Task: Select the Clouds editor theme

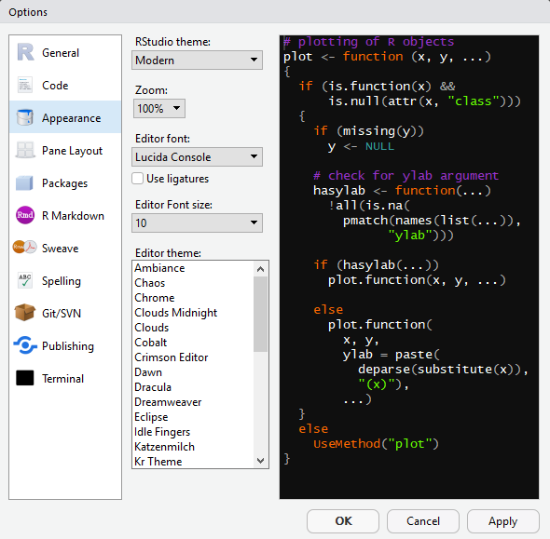Action: pos(193,328)
